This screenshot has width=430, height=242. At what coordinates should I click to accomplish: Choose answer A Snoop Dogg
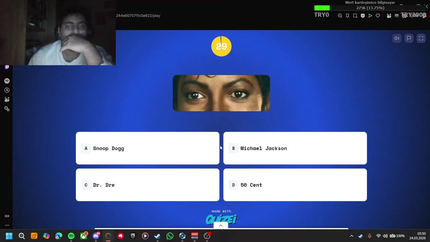click(147, 148)
